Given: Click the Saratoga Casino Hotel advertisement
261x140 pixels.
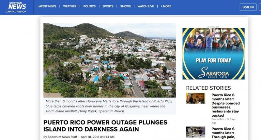Looking at the screenshot, I should [x=214, y=54].
